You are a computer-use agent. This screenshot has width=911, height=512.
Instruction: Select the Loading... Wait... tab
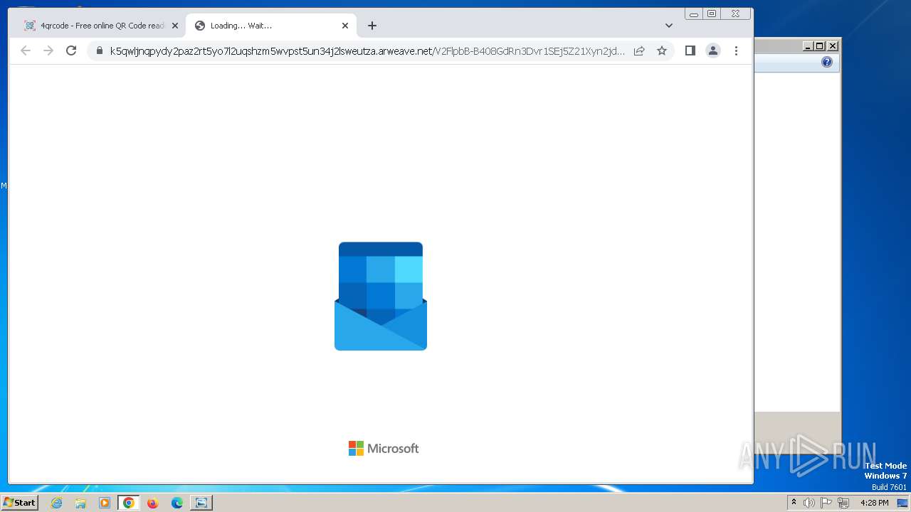pyautogui.click(x=270, y=26)
